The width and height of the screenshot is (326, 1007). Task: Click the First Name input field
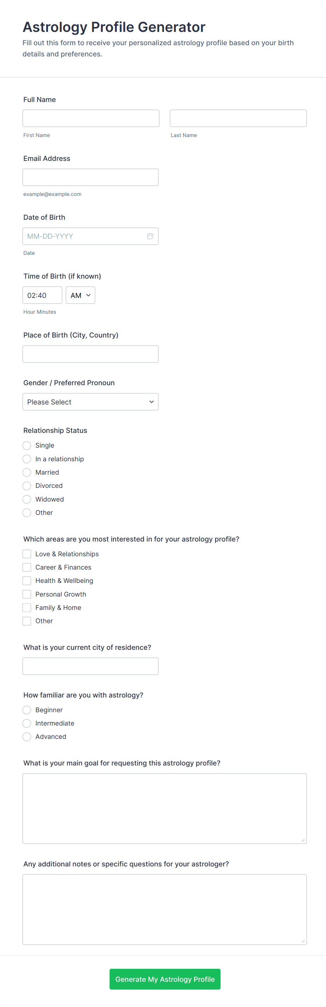pyautogui.click(x=91, y=118)
